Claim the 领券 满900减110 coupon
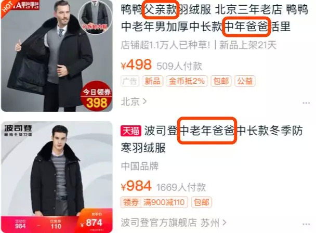 [x=154, y=202]
